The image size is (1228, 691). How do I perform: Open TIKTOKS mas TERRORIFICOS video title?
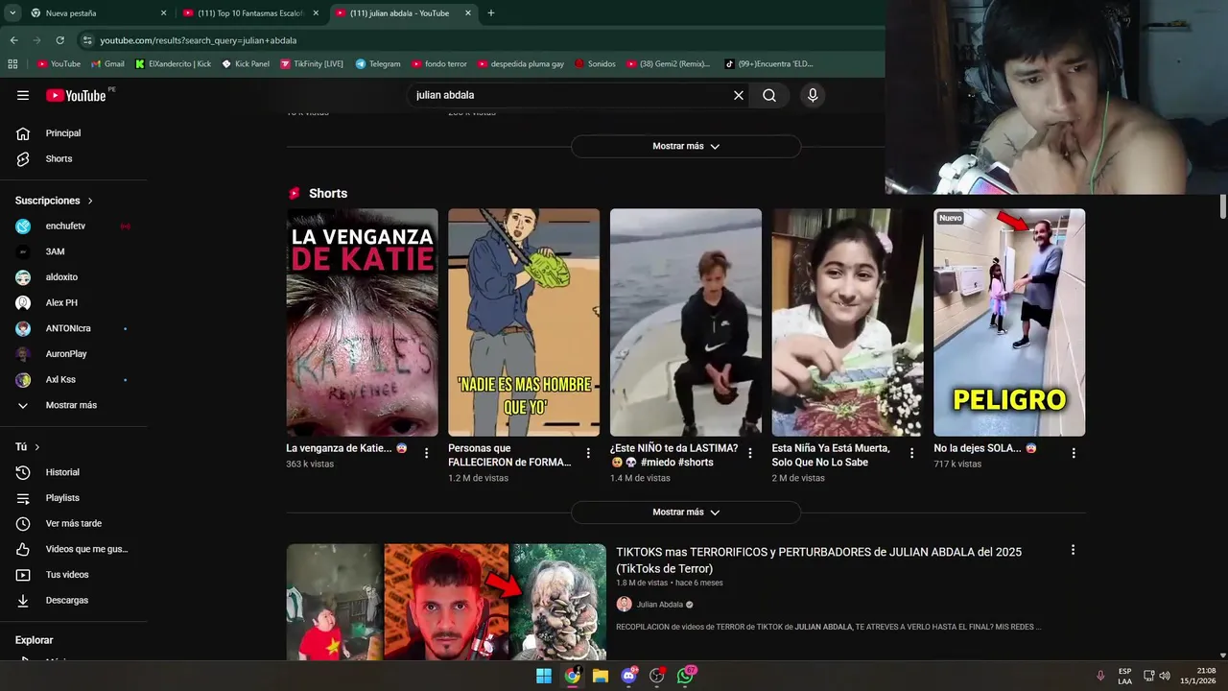point(818,560)
